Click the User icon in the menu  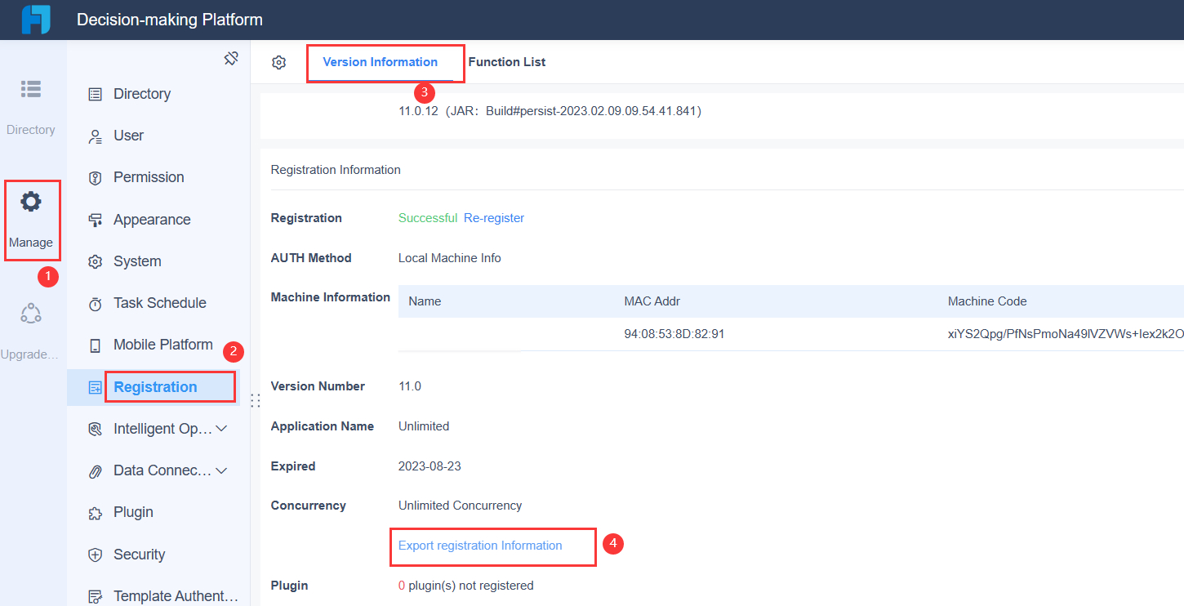96,136
